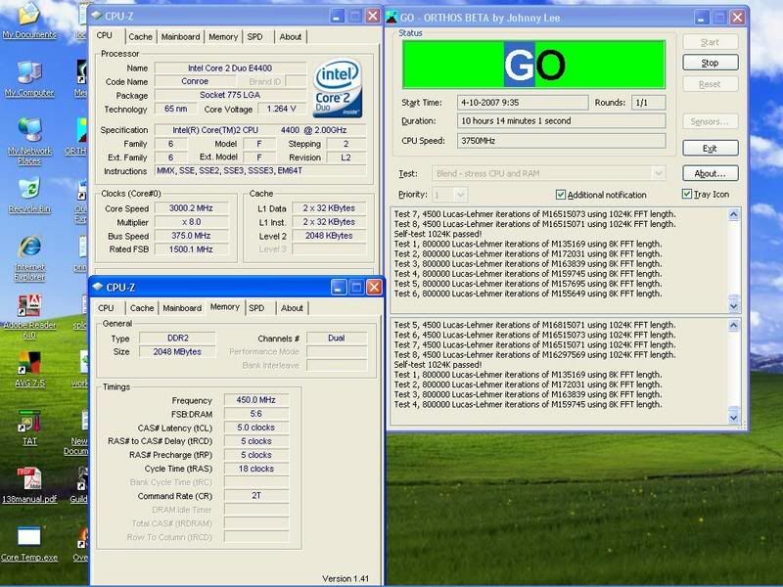Launch Internet Explorer from the desktop
The image size is (783, 587).
click(29, 258)
